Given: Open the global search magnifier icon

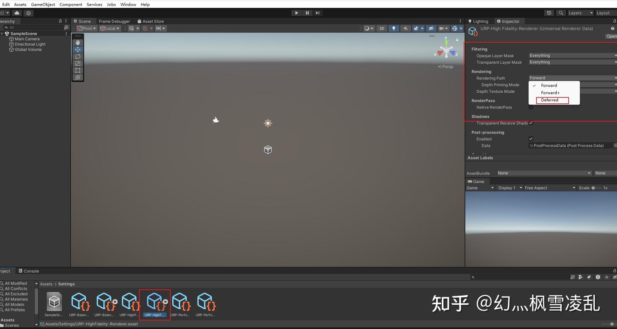Looking at the screenshot, I should tap(560, 13).
